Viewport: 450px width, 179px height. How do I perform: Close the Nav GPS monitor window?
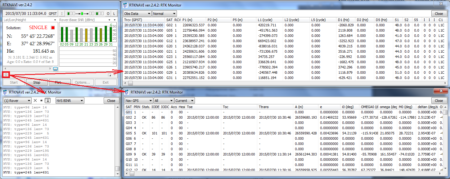[x=439, y=101]
